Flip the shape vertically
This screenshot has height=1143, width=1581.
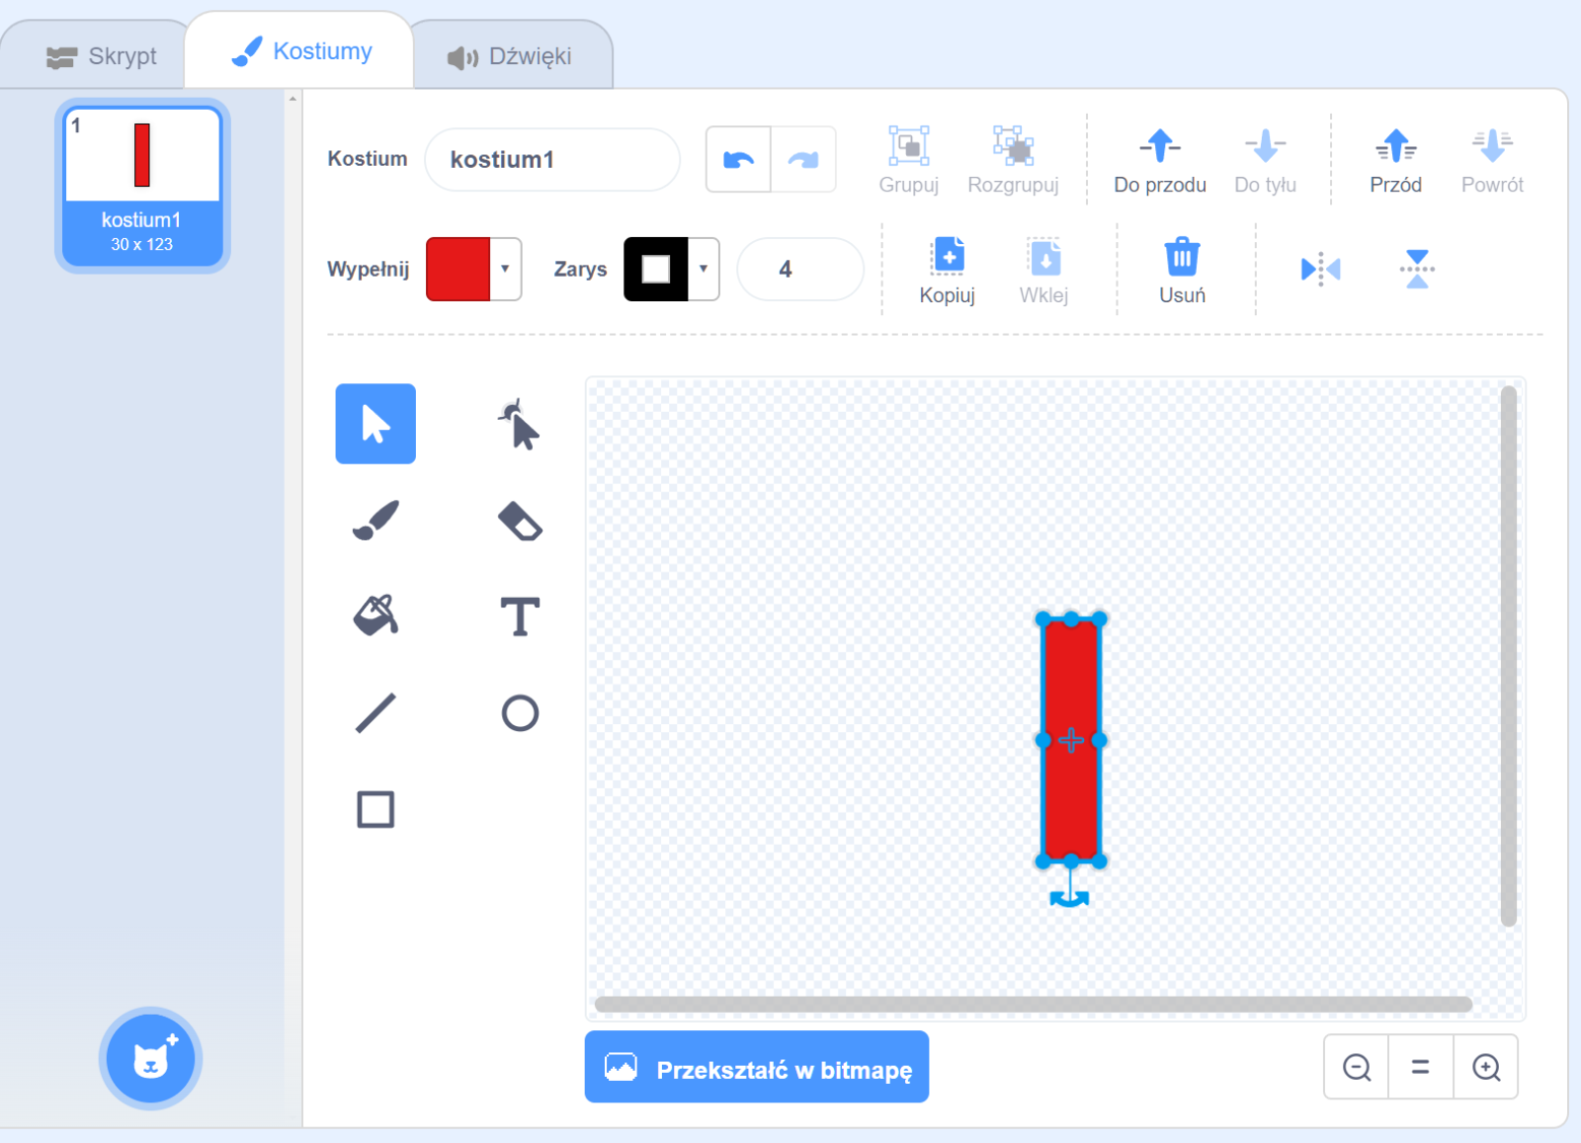click(x=1417, y=269)
